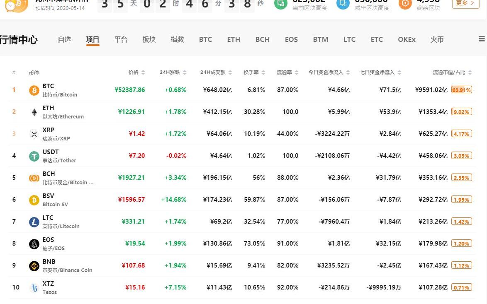Open the 比特币/Bitcoin coin name link

click(x=60, y=94)
